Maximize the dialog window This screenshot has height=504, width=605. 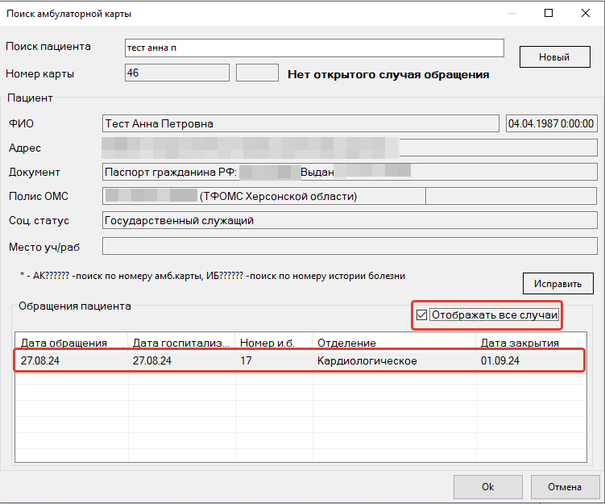[549, 13]
